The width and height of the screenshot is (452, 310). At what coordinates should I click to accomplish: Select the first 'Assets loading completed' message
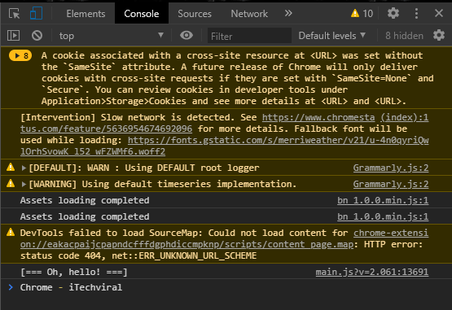tap(85, 200)
